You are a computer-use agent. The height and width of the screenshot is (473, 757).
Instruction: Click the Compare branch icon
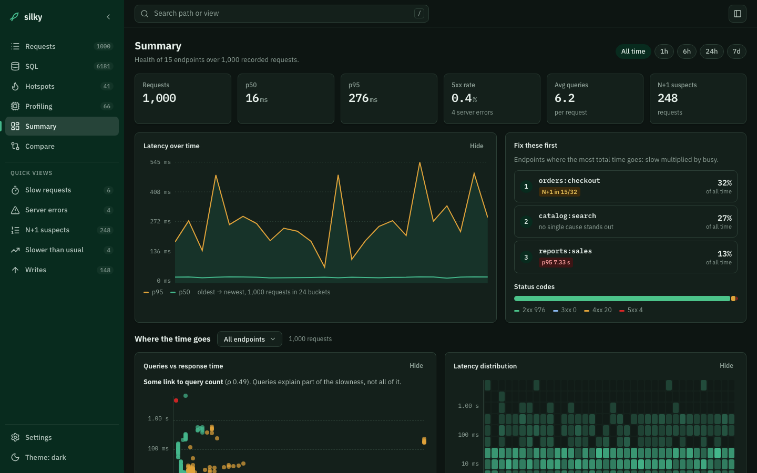(x=15, y=146)
